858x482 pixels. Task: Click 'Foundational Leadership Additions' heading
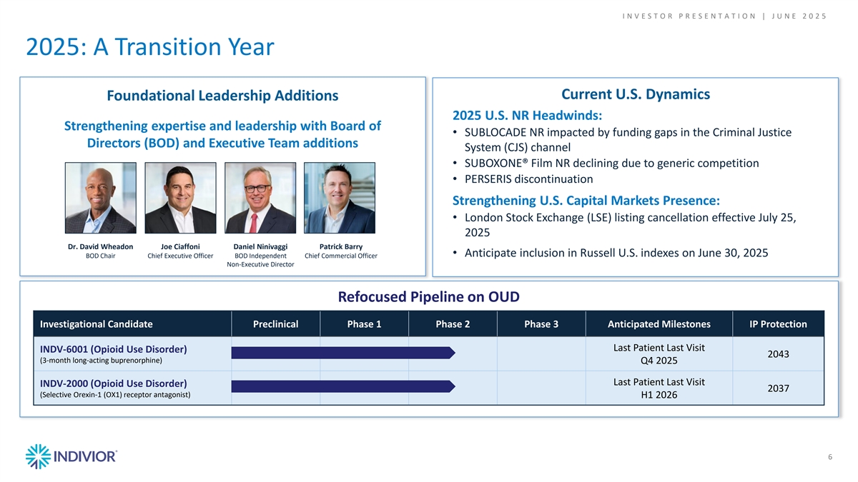222,96
